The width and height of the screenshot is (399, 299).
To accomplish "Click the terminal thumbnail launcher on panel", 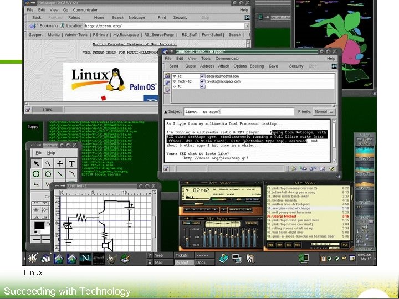I will 99,259.
